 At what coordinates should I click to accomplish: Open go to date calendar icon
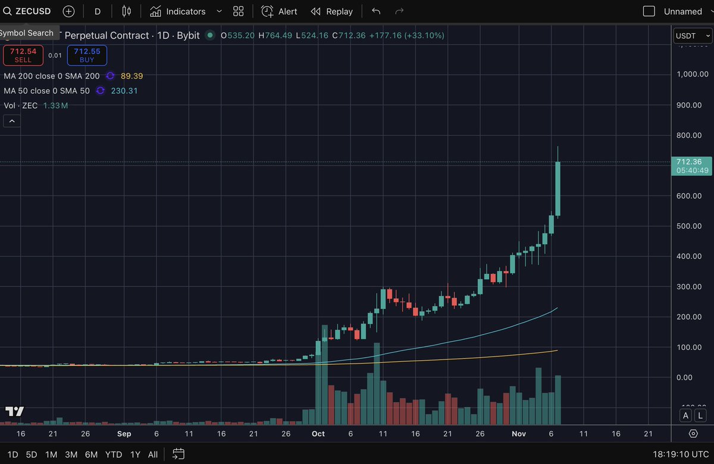pos(178,454)
